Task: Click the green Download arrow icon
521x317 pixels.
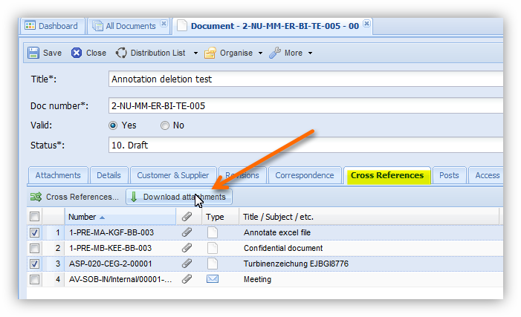Action: (134, 197)
